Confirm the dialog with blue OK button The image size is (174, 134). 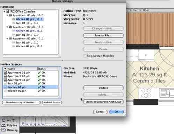click(x=117, y=112)
